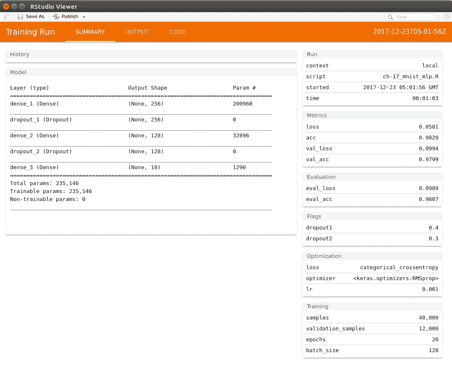The height and width of the screenshot is (371, 452).
Task: Click the RStudio Viewer window title
Action: pyautogui.click(x=54, y=7)
